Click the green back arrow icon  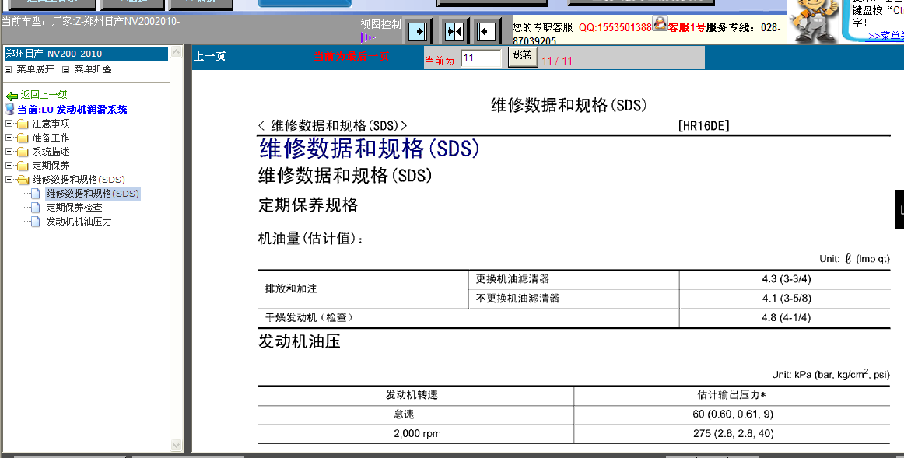click(12, 96)
